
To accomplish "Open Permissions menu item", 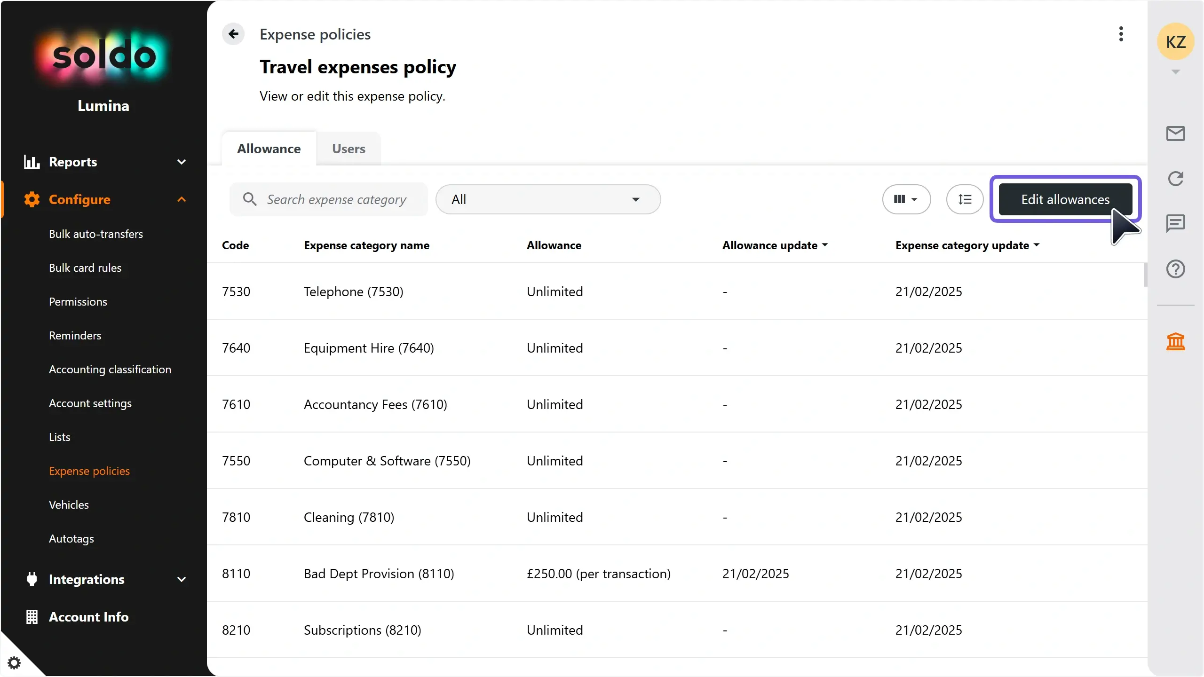I will click(78, 301).
